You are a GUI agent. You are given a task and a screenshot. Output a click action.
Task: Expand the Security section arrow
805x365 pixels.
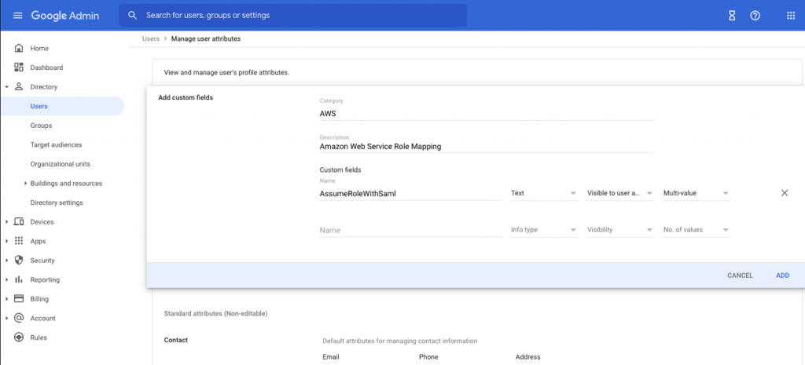coord(6,261)
